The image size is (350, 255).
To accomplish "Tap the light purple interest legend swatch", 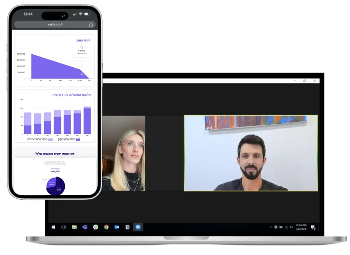I will point(51,139).
